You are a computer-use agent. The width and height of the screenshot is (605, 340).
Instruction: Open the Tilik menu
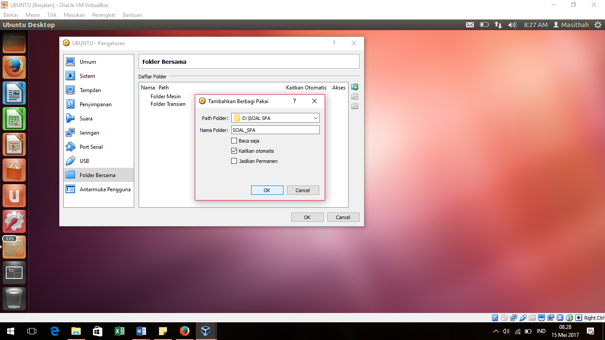(x=52, y=15)
